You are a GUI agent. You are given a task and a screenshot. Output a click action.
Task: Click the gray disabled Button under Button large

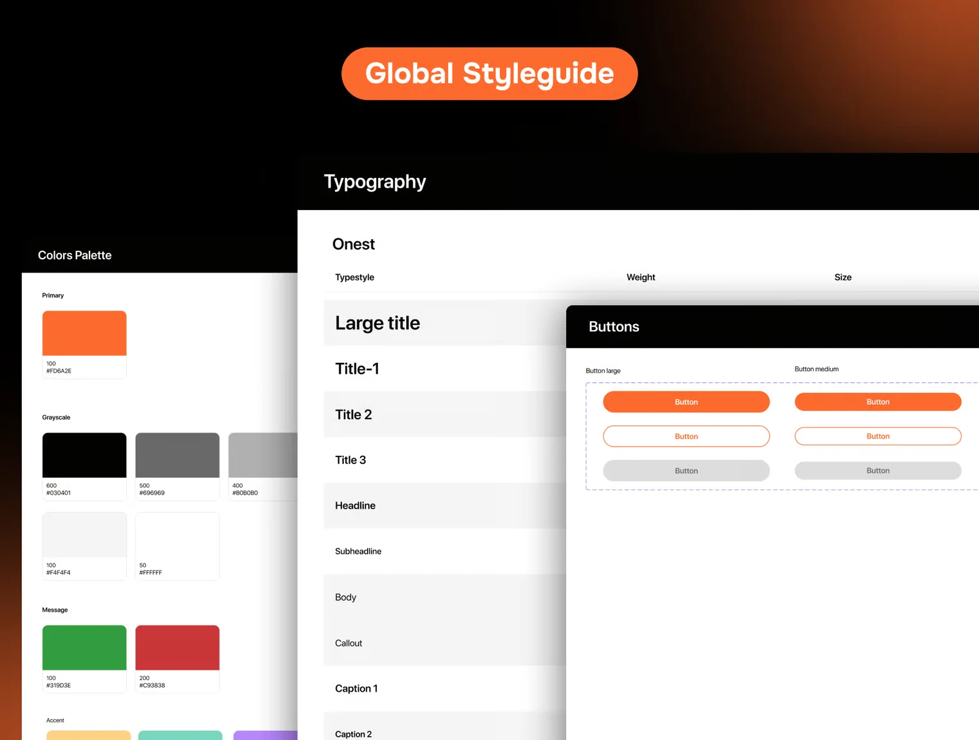tap(686, 471)
